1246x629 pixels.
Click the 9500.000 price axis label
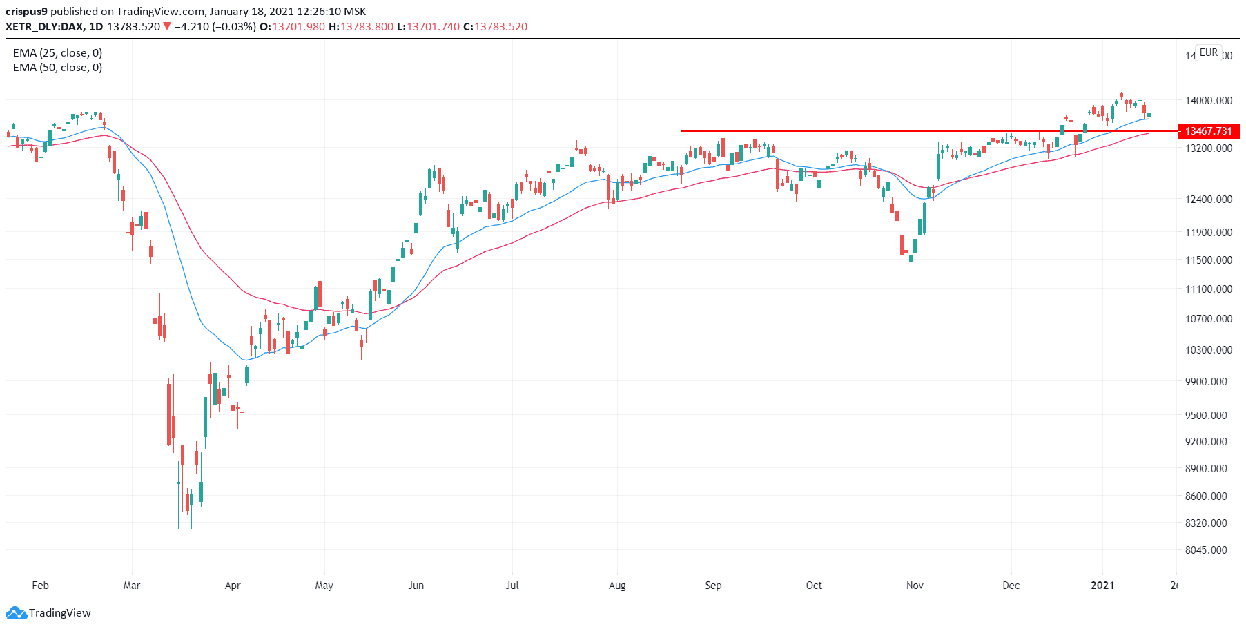coord(1206,415)
